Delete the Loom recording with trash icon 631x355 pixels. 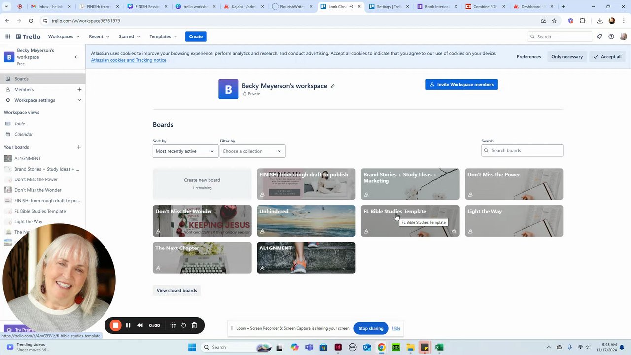pyautogui.click(x=194, y=325)
